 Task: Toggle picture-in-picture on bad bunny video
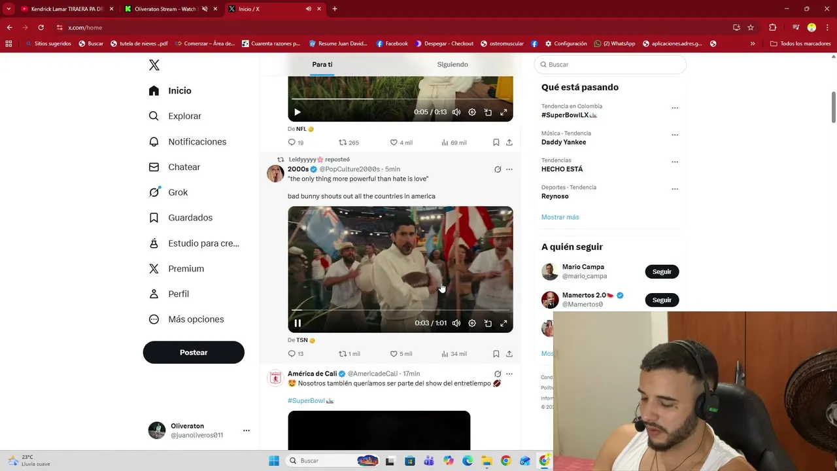488,323
